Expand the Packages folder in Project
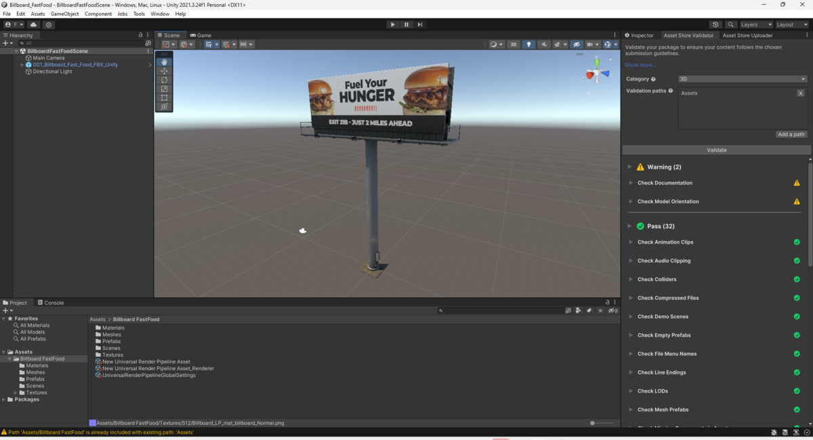 click(4, 399)
